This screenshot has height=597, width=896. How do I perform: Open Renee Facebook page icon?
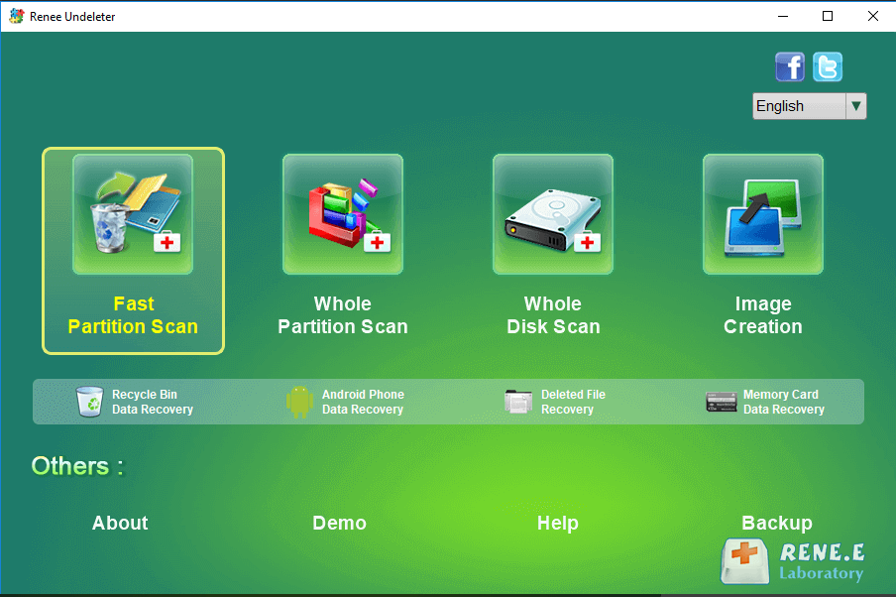(790, 66)
